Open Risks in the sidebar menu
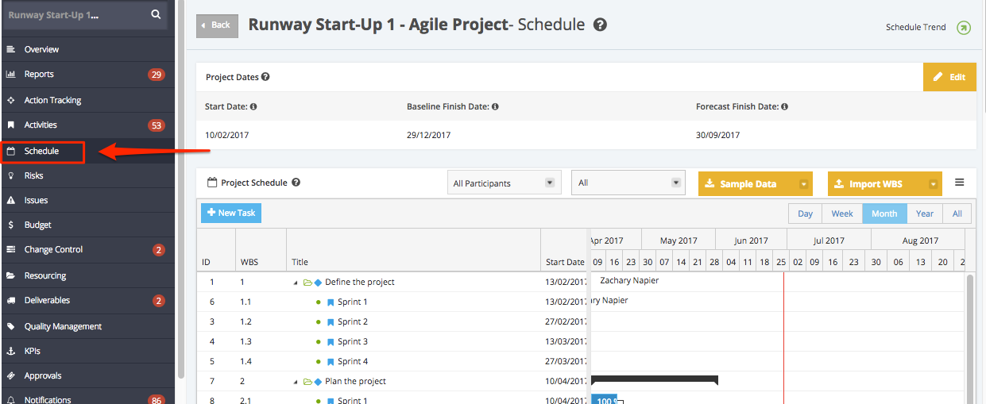Viewport: 986px width, 404px height. [x=34, y=175]
